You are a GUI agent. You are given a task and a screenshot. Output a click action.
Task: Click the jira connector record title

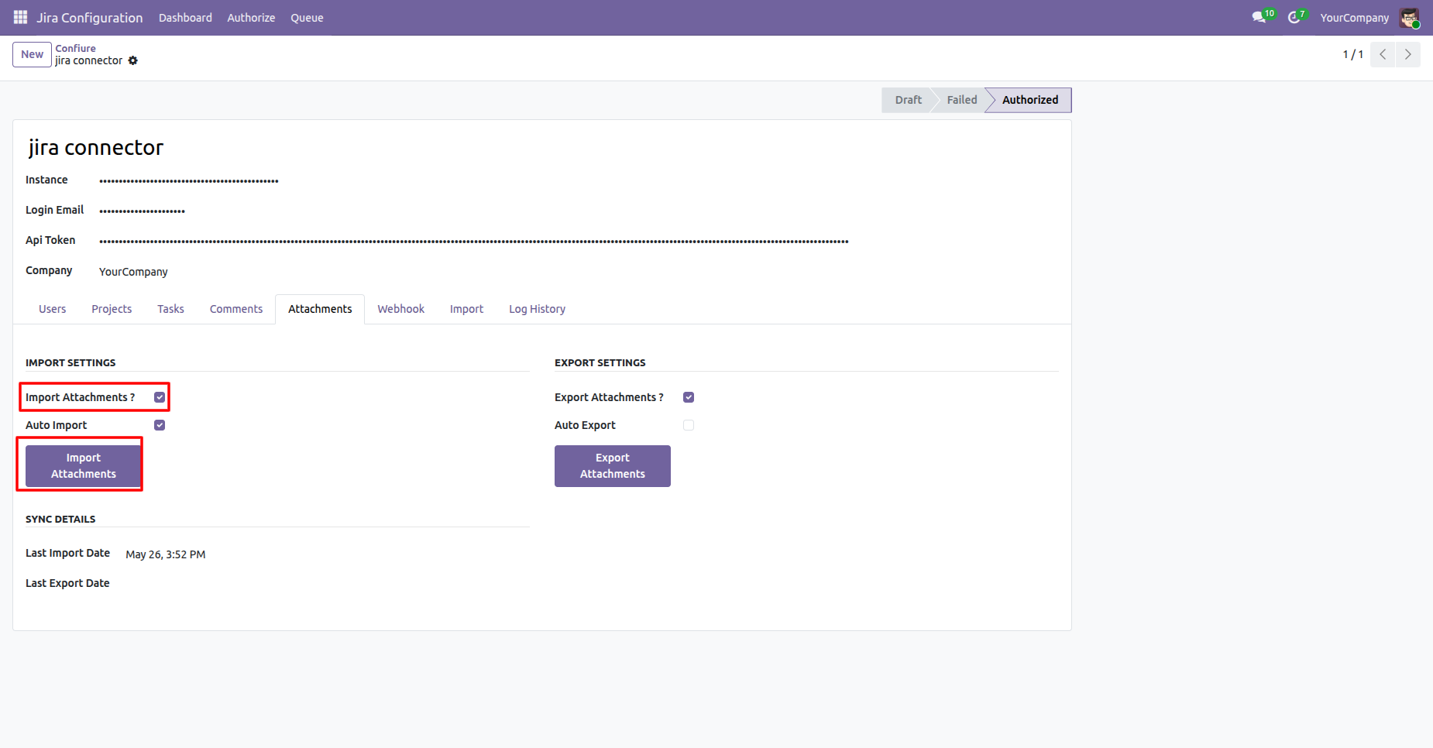click(96, 147)
